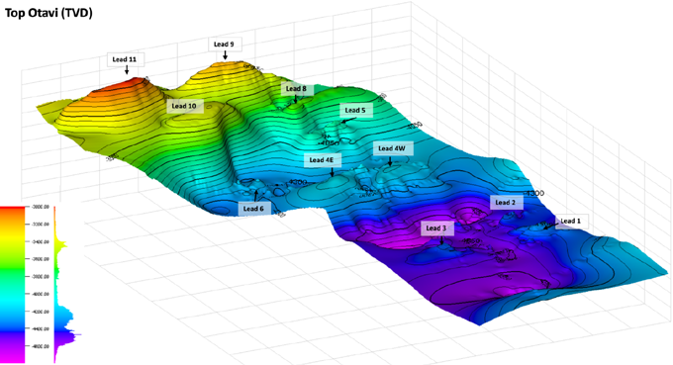The width and height of the screenshot is (673, 365).
Task: Click the arrow beneath the Lead 9 label
Action: click(225, 55)
